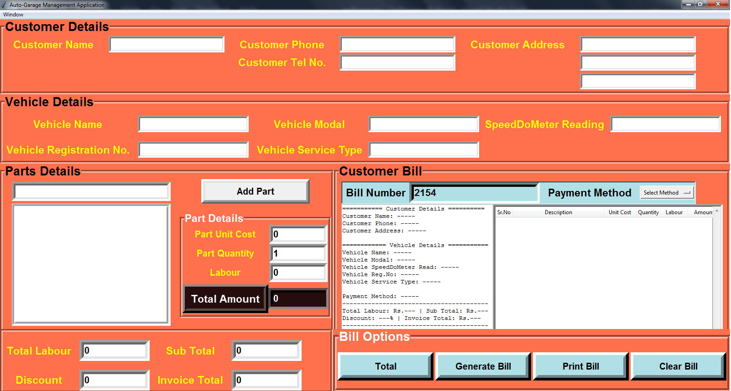The image size is (731, 391).
Task: Click the Clear Bill button
Action: click(x=679, y=366)
